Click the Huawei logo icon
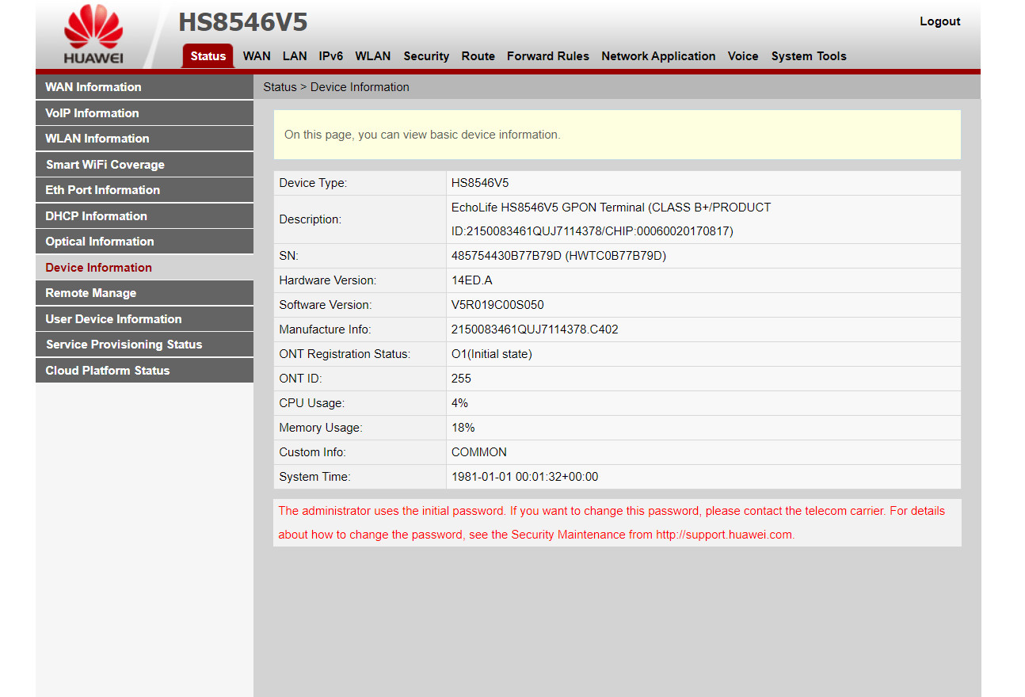The image size is (1025, 697). 93,35
